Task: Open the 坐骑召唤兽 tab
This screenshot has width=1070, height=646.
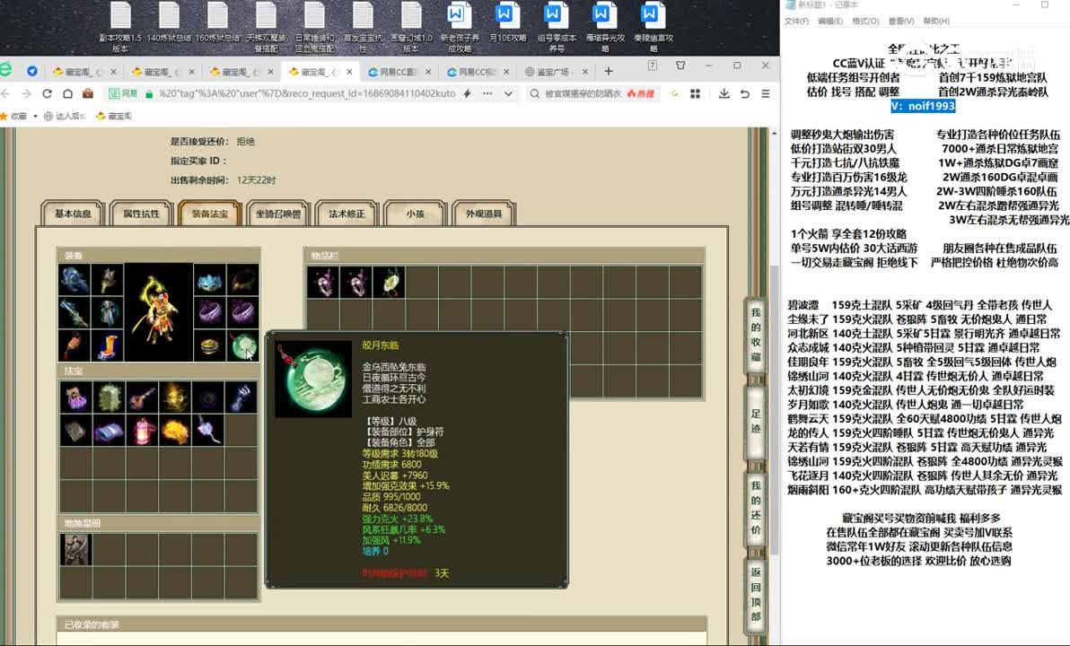Action: (278, 214)
